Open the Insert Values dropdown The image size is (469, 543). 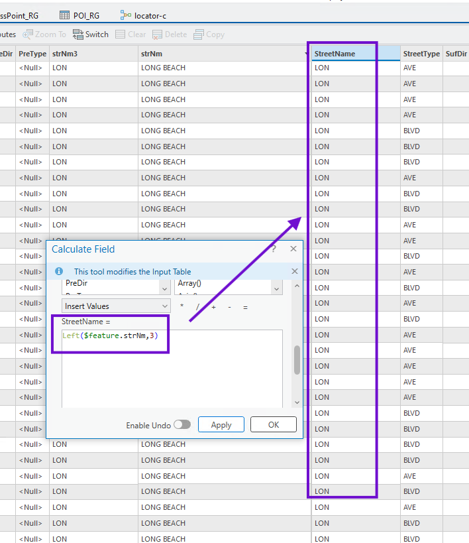coord(117,306)
